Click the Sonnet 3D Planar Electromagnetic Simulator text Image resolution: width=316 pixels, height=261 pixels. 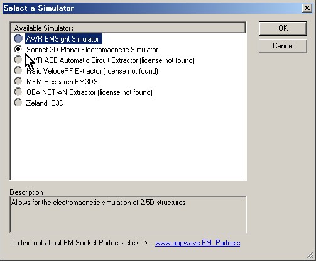(x=92, y=50)
